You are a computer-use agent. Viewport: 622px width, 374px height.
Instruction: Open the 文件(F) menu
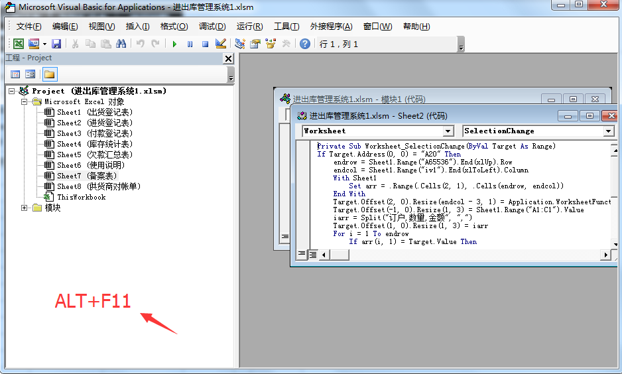(x=29, y=27)
